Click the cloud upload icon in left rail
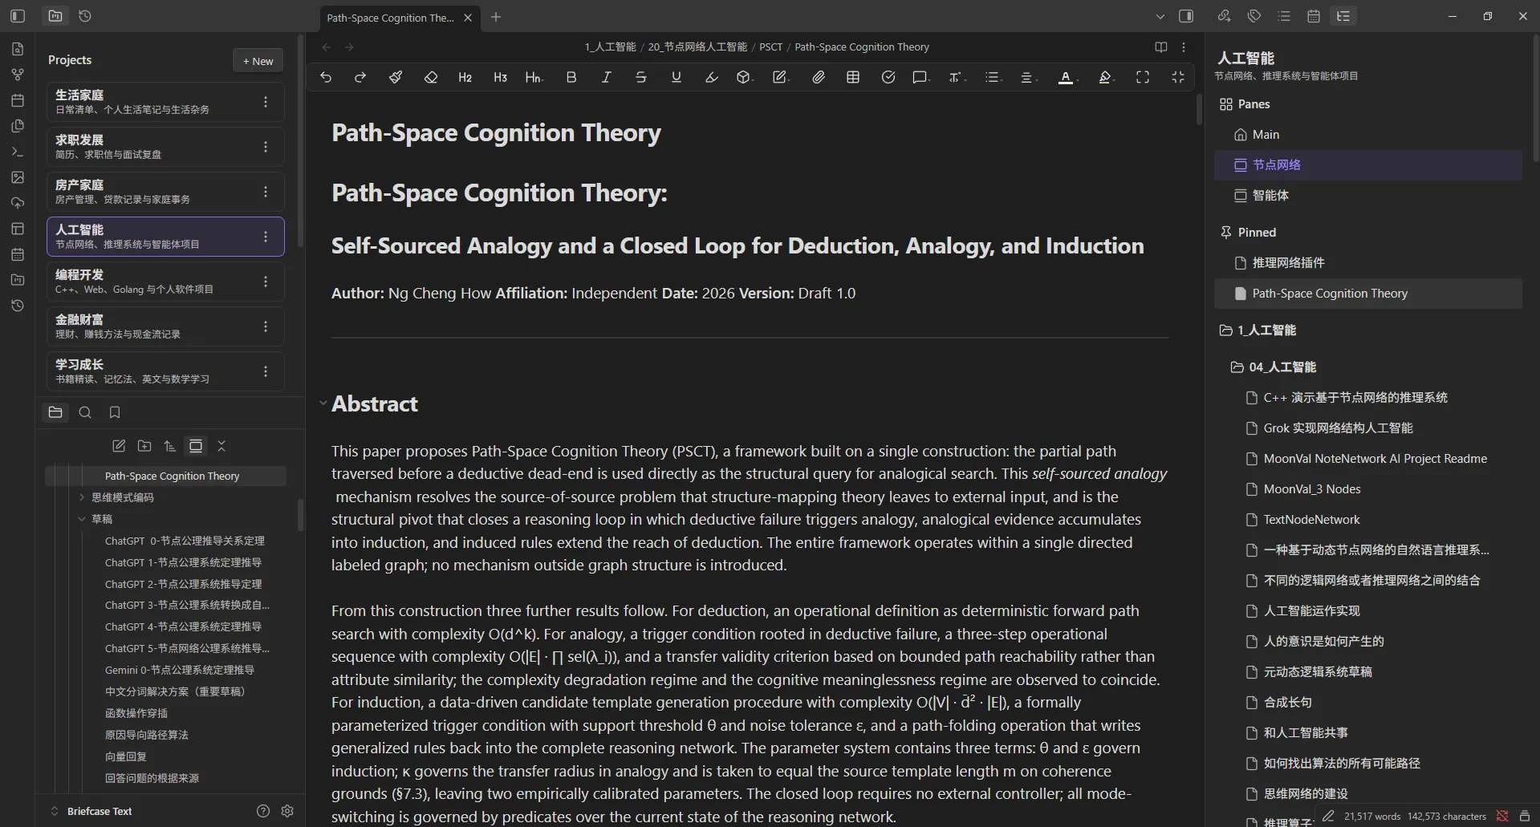Screen dimensions: 1540x827 point(18,203)
